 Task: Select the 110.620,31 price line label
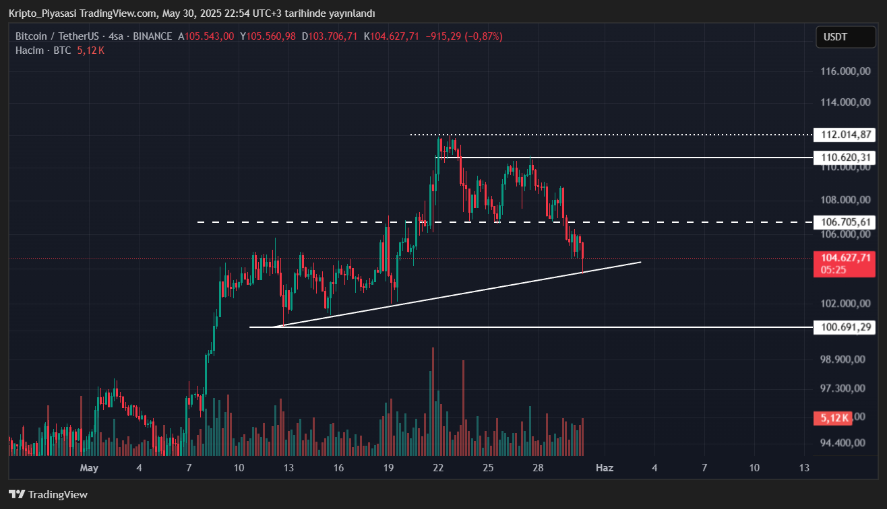pos(844,158)
